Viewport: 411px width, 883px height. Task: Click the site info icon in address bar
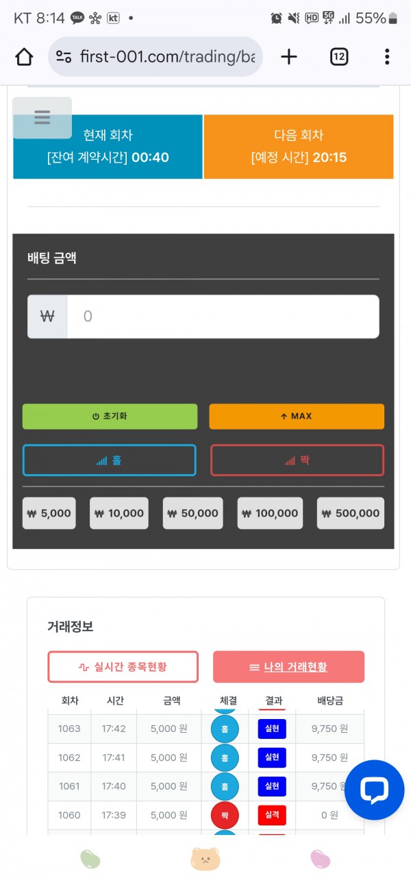pyautogui.click(x=64, y=57)
